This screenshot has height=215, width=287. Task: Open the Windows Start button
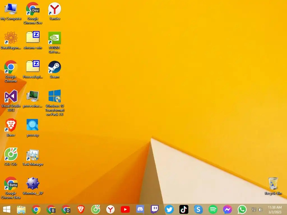7,209
